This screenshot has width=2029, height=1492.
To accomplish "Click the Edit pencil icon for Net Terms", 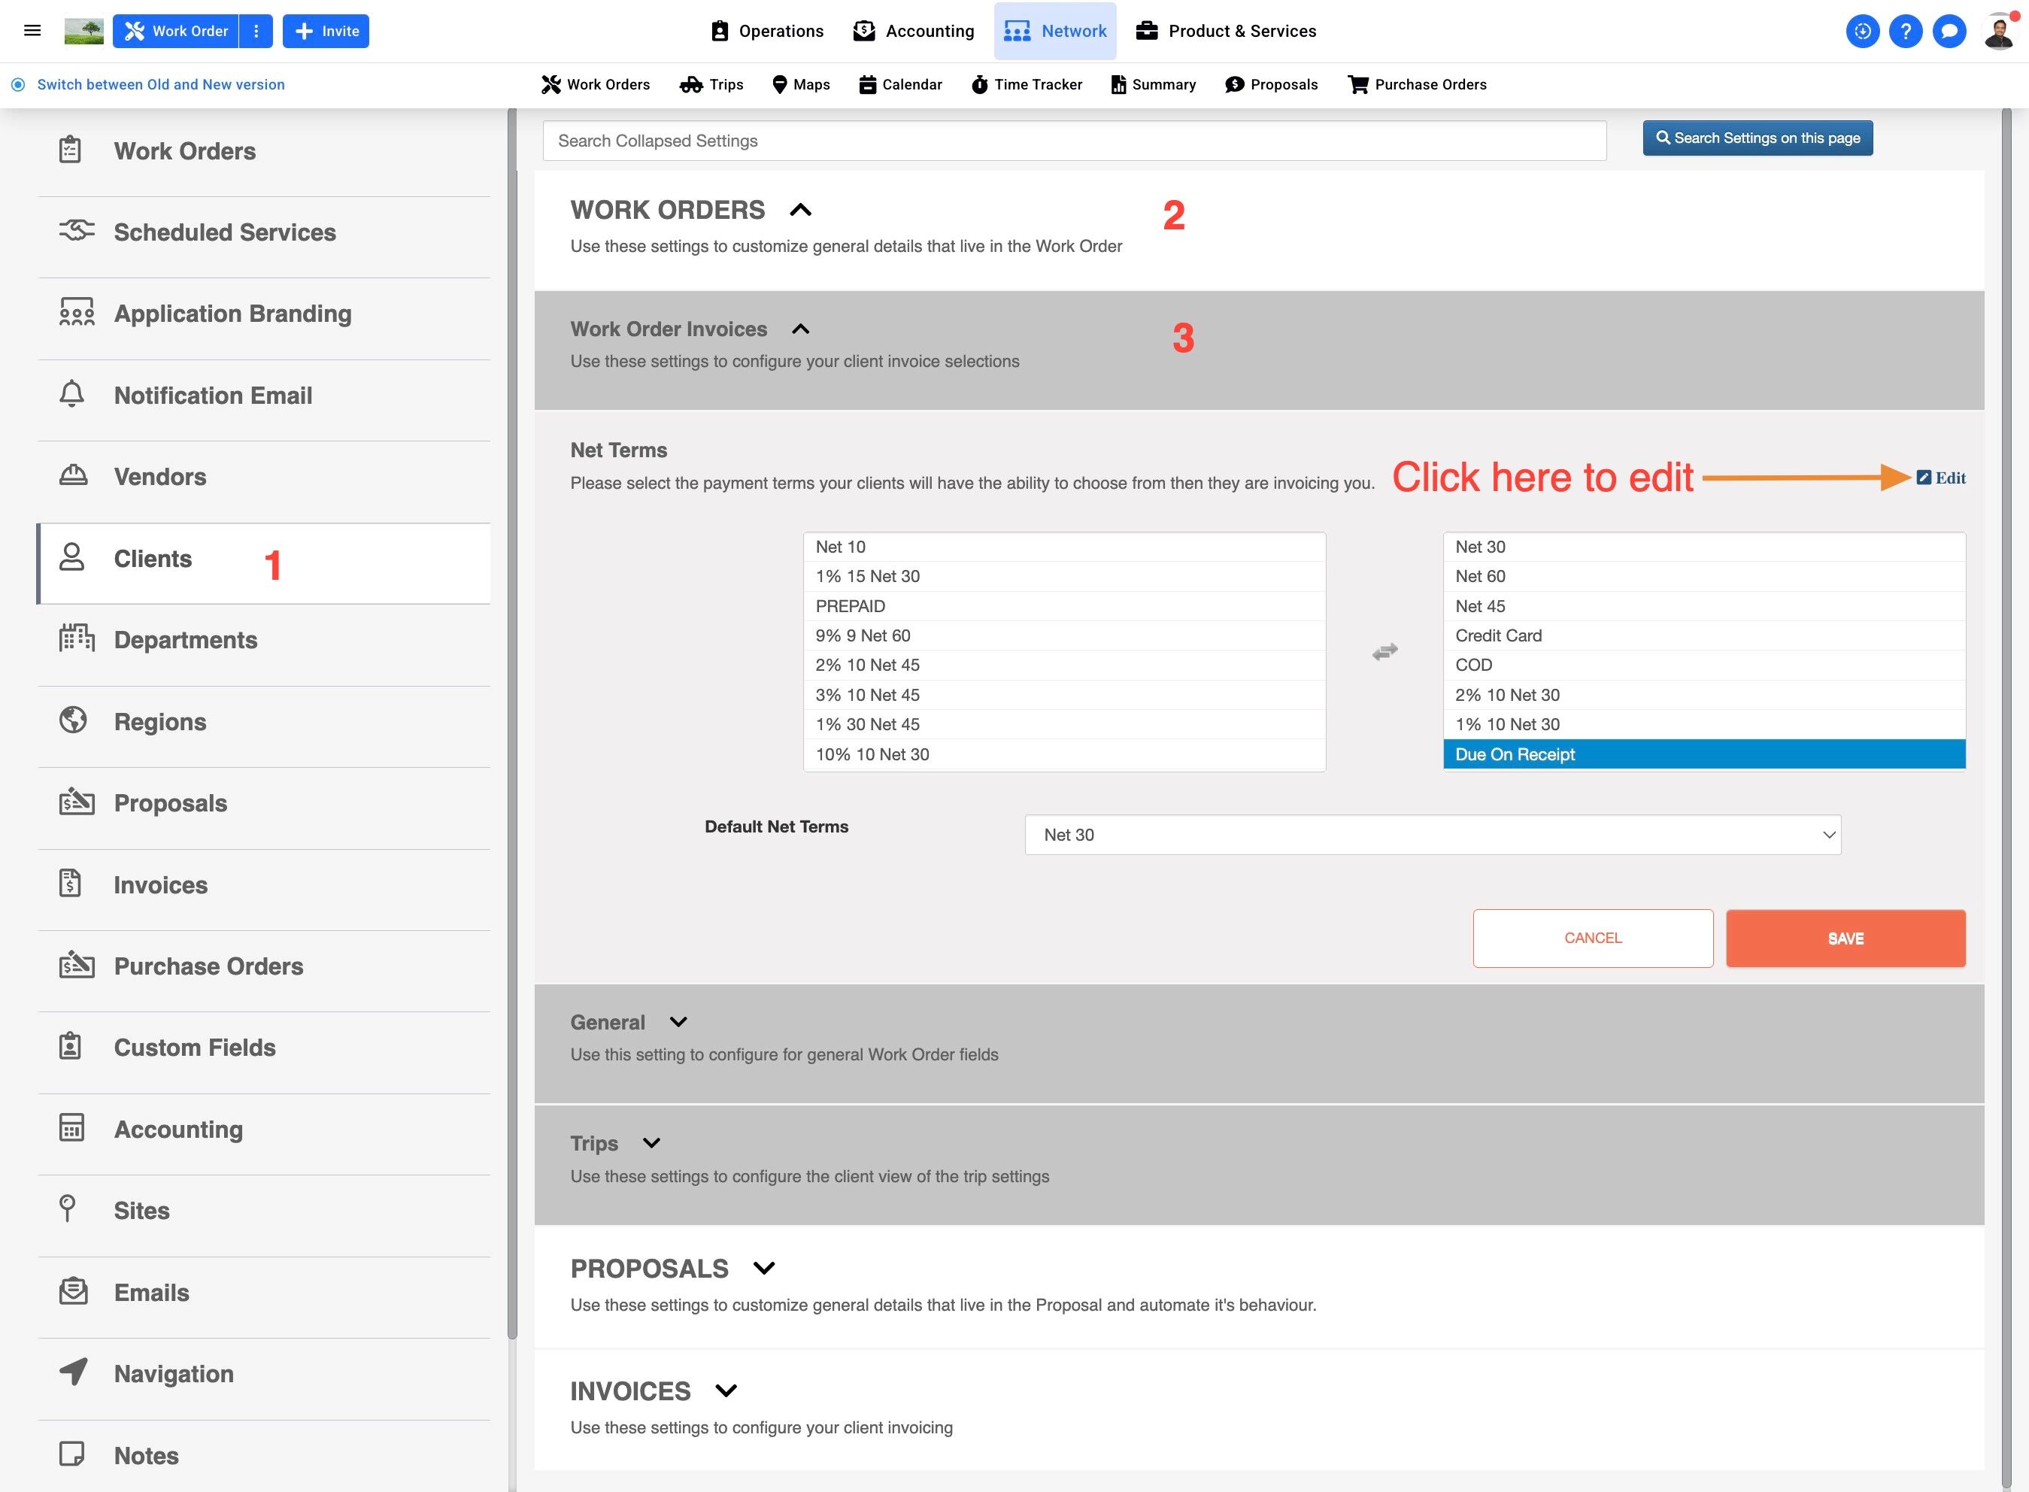I will [x=1924, y=478].
